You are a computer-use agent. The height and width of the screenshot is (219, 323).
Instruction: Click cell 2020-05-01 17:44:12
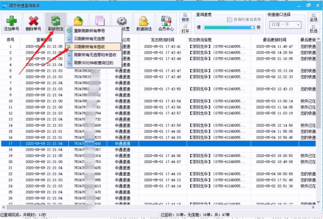[x=163, y=180]
